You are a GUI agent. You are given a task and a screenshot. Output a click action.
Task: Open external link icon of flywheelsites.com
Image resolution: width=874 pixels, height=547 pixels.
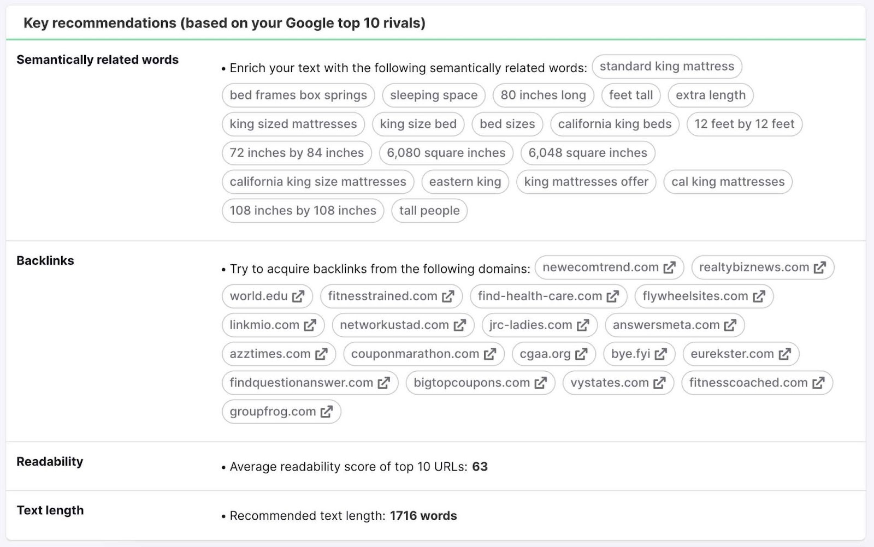(759, 296)
